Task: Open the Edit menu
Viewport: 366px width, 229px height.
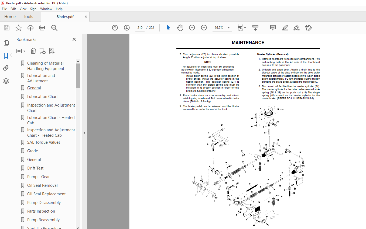Action: point(13,9)
